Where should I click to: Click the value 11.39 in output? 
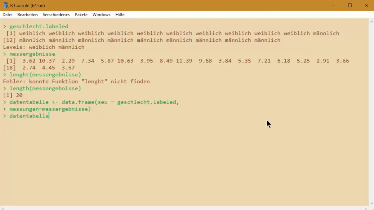[x=184, y=61]
